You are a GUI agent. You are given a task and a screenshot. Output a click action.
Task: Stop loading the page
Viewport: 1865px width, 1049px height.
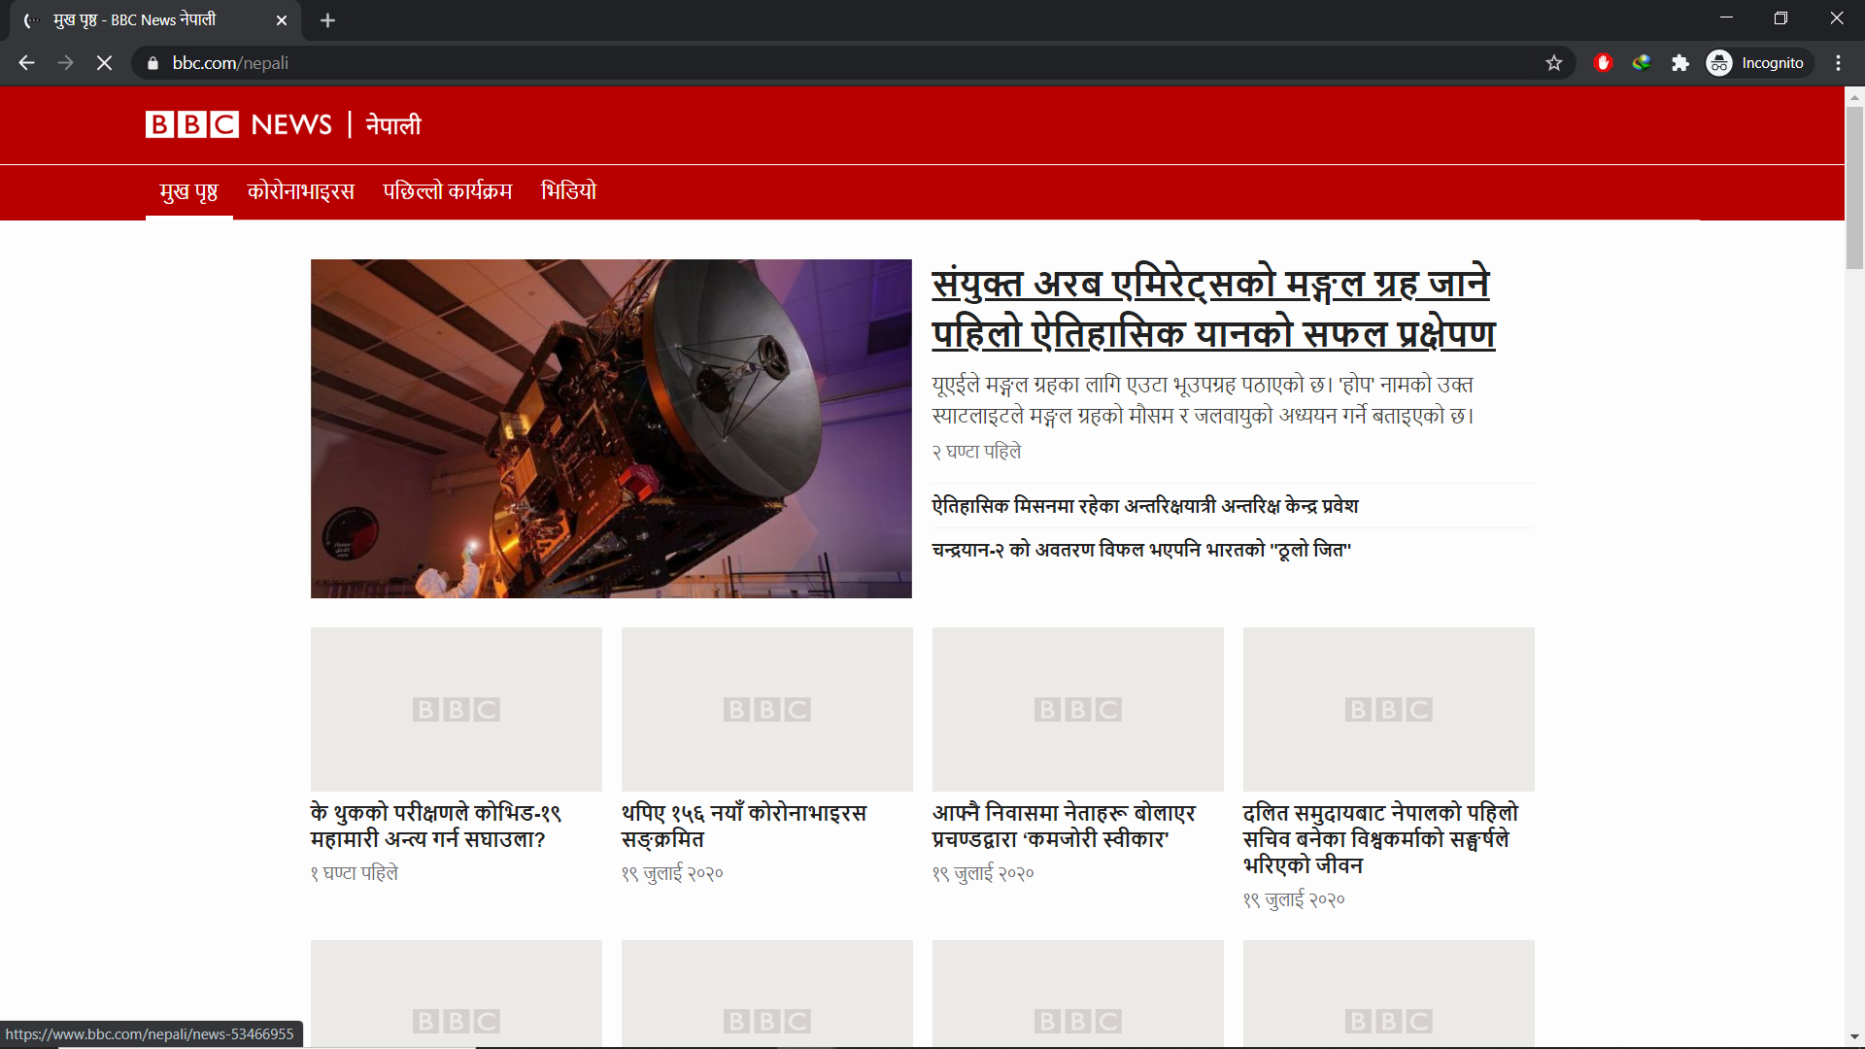(104, 63)
